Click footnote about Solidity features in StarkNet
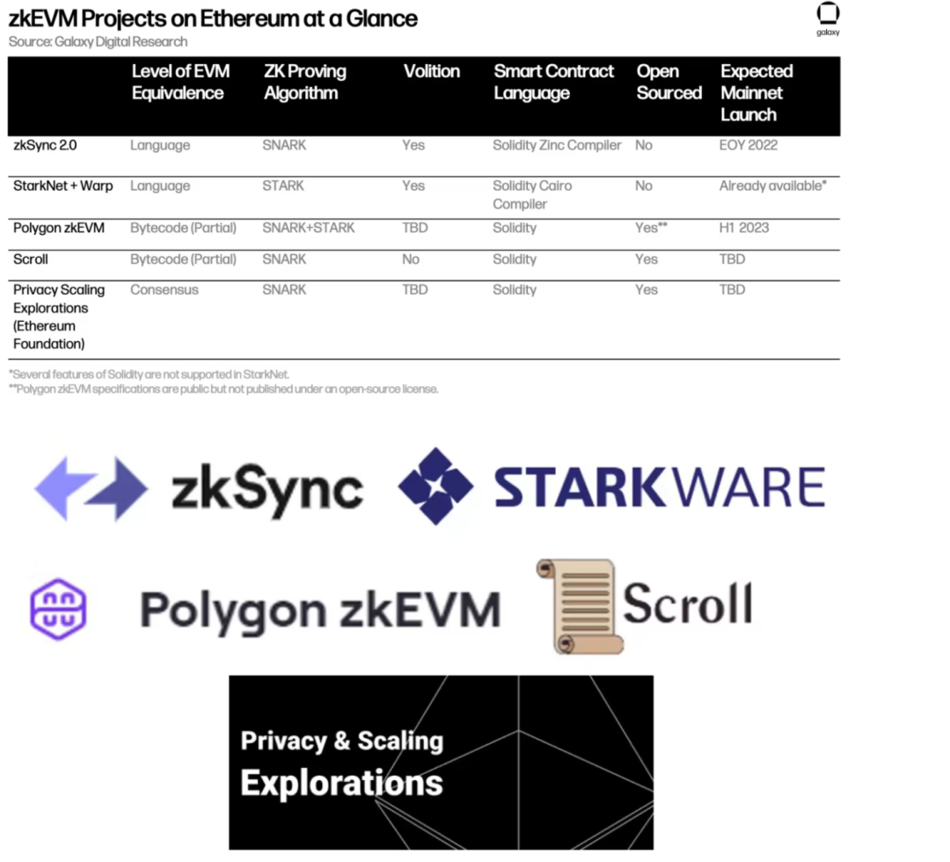 [149, 375]
